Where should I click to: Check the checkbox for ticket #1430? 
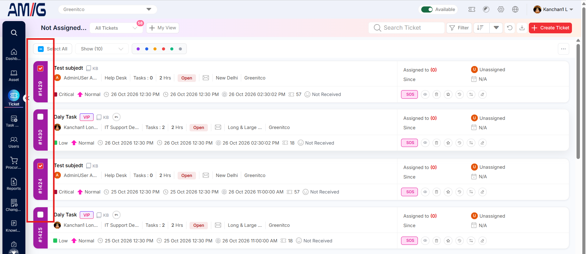coord(40,117)
